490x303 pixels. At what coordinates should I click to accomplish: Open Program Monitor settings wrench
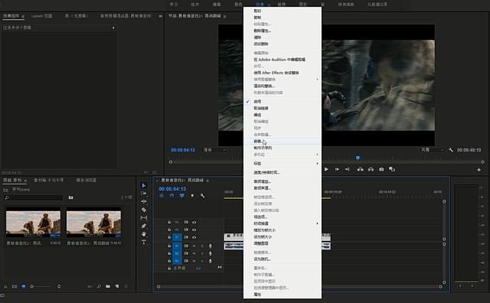click(451, 150)
